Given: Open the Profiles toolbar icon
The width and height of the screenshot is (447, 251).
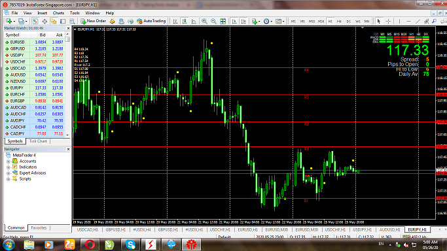Looking at the screenshot, I should (x=21, y=21).
